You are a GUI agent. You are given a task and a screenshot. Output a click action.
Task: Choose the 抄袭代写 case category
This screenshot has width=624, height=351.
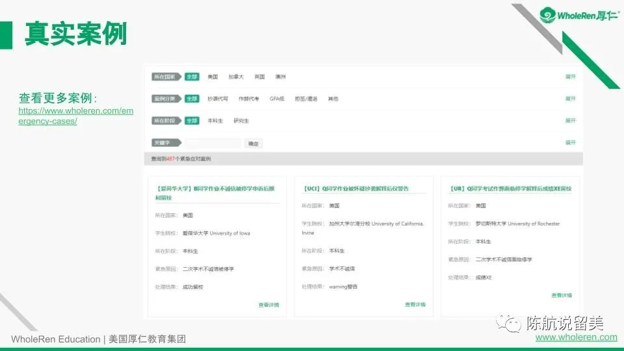point(218,99)
